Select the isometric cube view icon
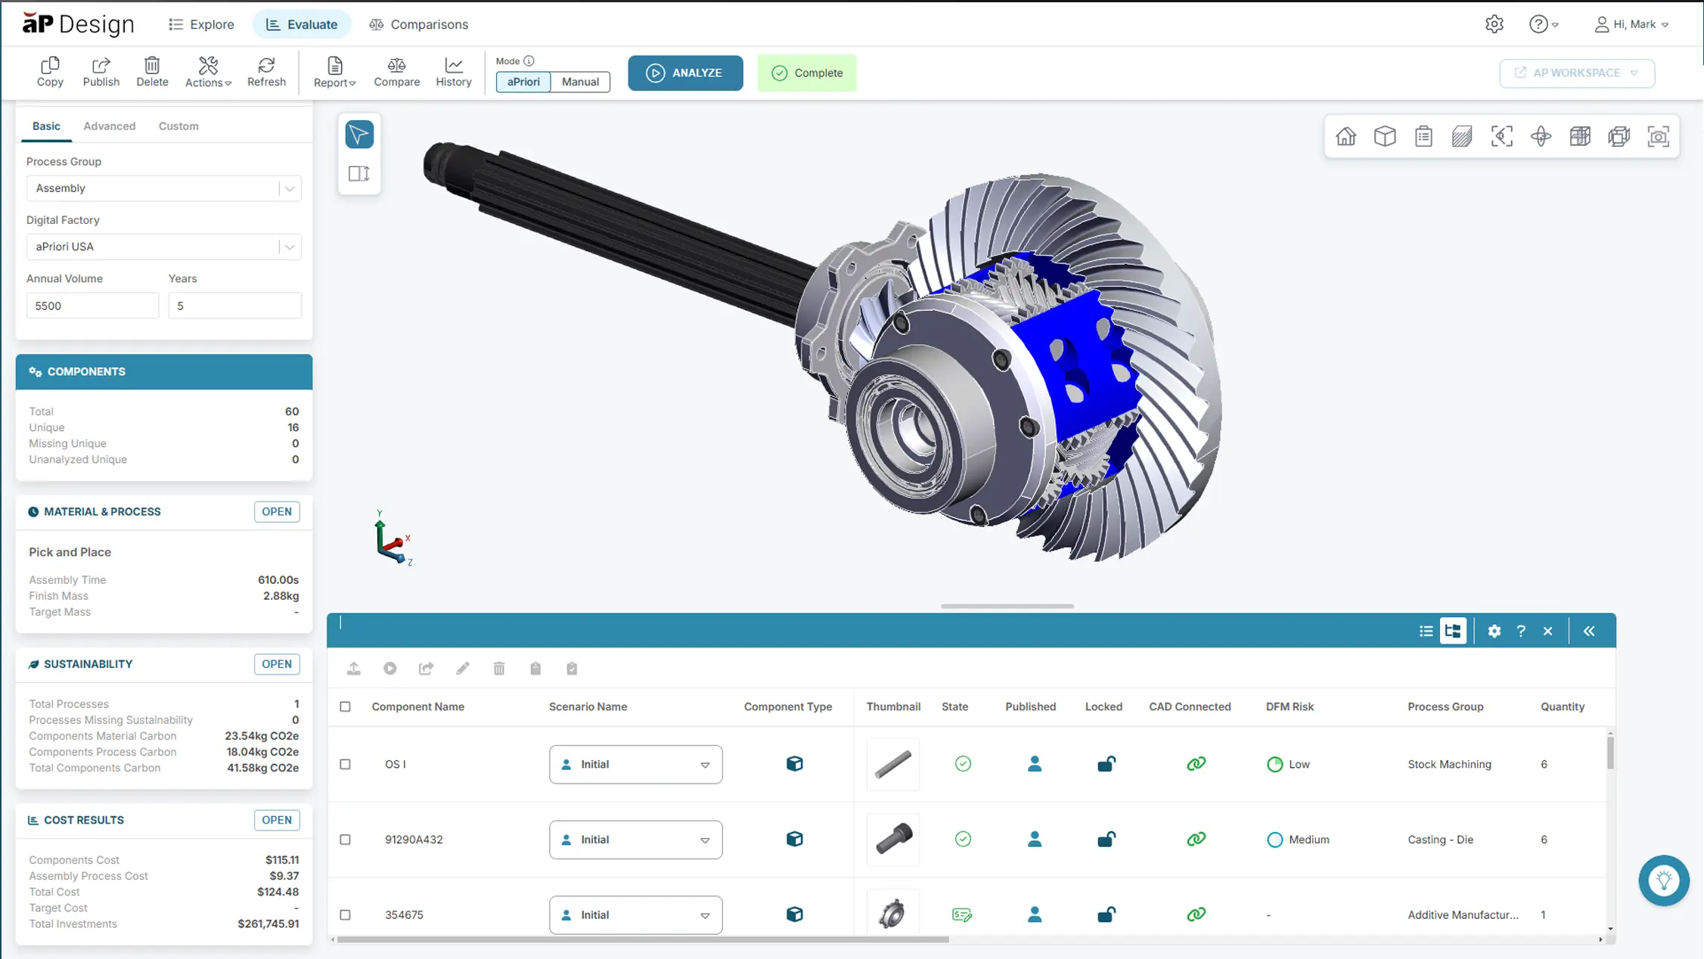The width and height of the screenshot is (1704, 959). tap(1385, 136)
